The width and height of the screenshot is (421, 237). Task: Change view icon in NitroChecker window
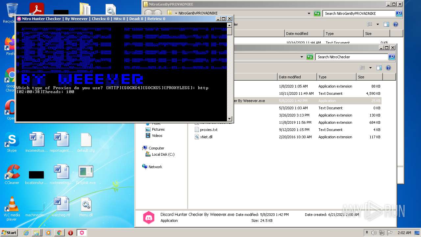[362, 68]
